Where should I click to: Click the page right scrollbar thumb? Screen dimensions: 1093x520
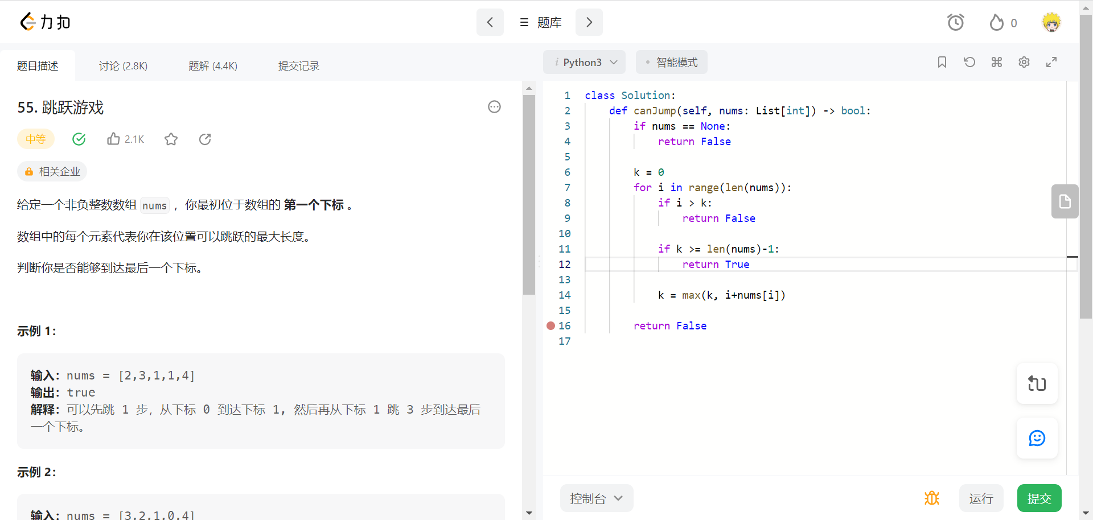click(1086, 166)
